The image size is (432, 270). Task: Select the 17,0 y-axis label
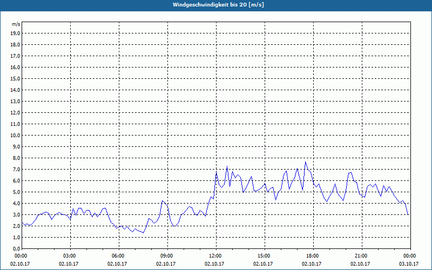(15, 56)
